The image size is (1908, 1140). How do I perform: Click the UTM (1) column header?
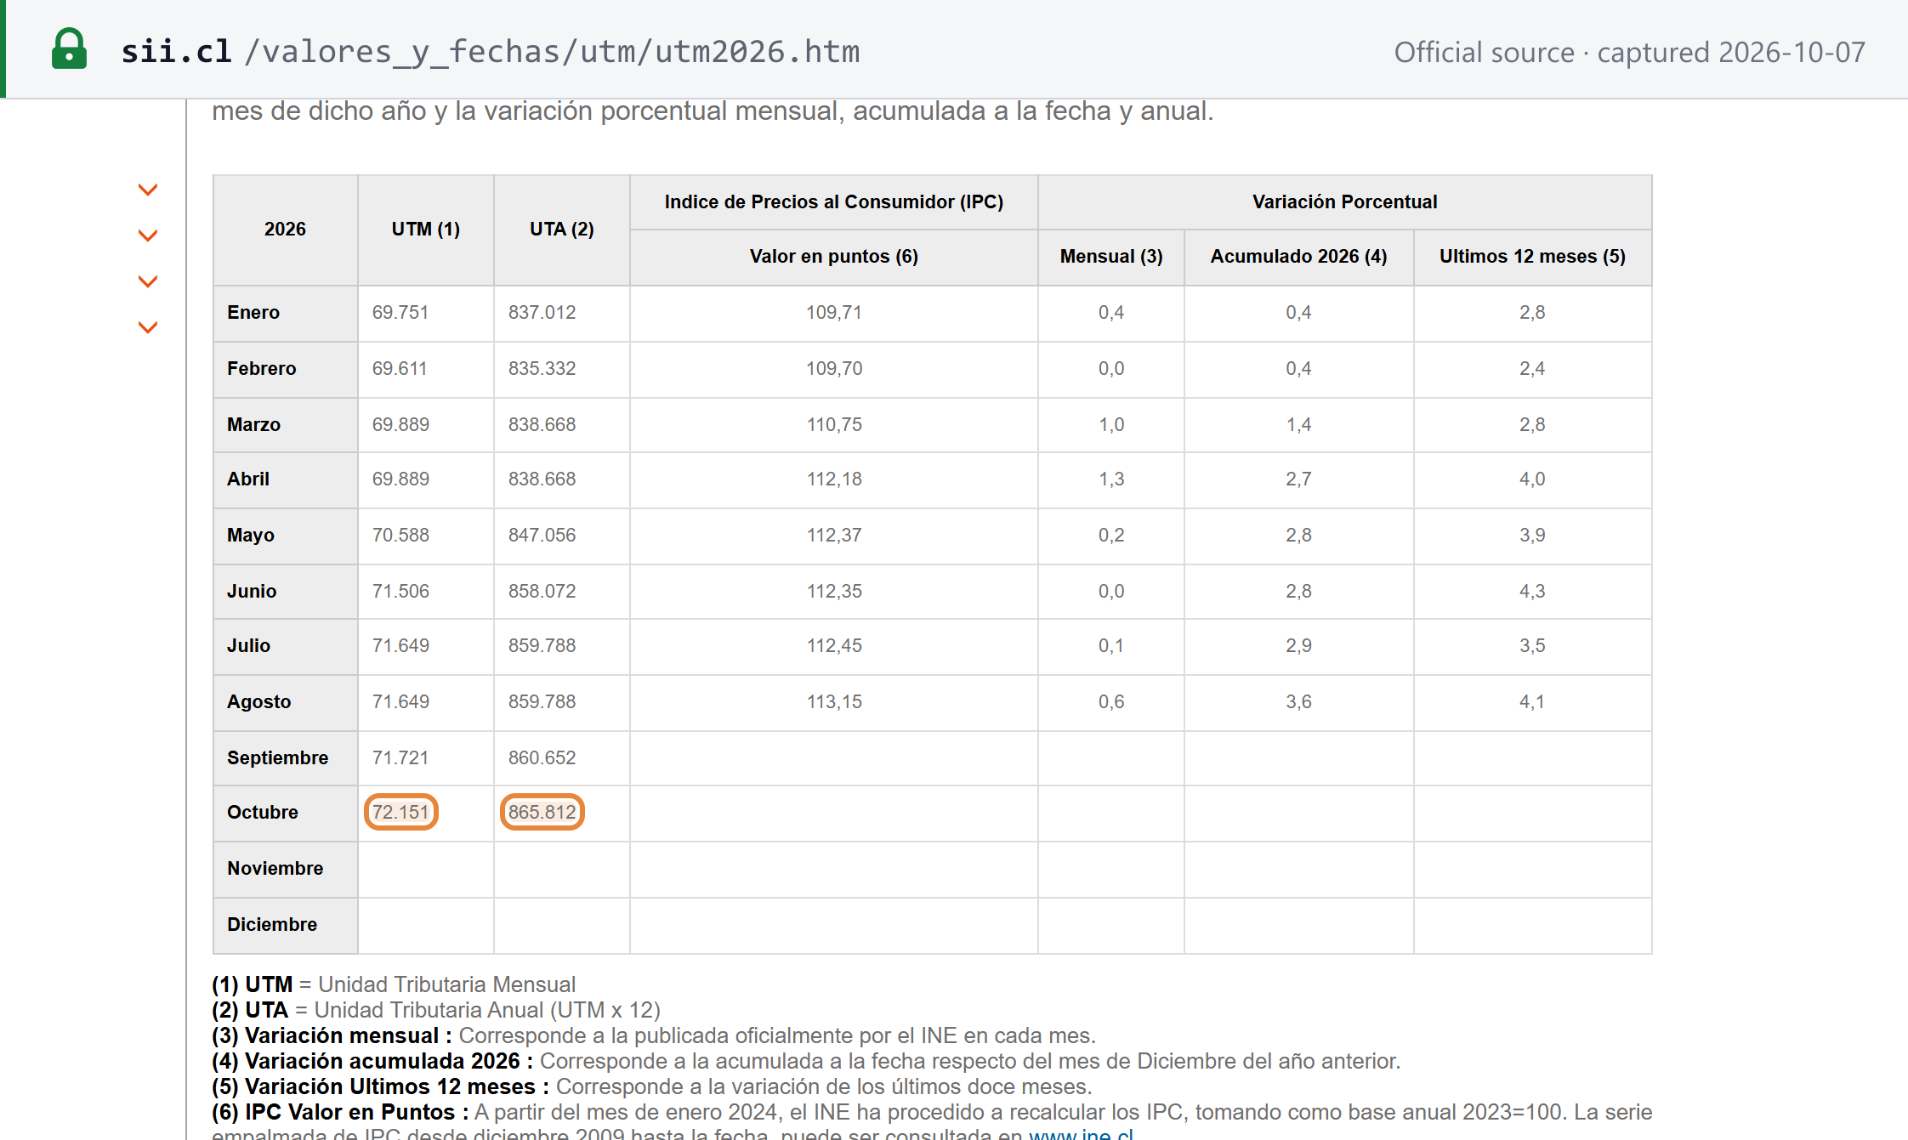click(x=425, y=229)
